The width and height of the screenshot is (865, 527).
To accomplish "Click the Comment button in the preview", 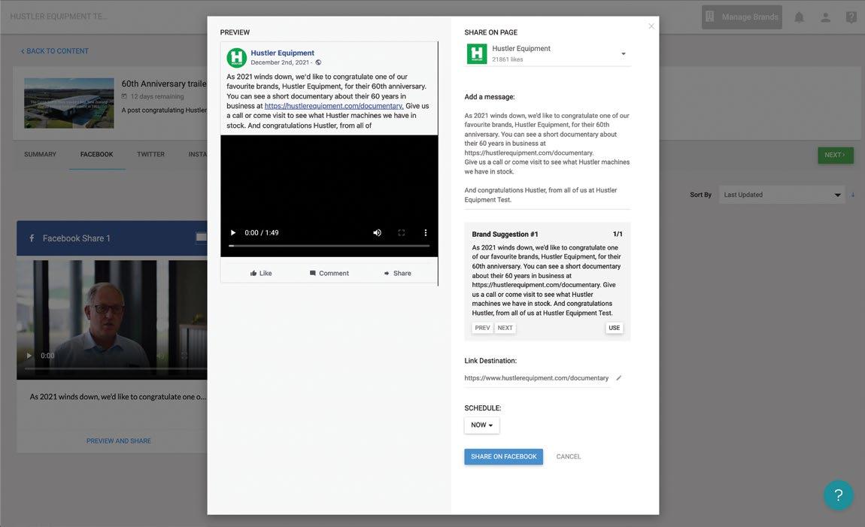I will pyautogui.click(x=329, y=274).
